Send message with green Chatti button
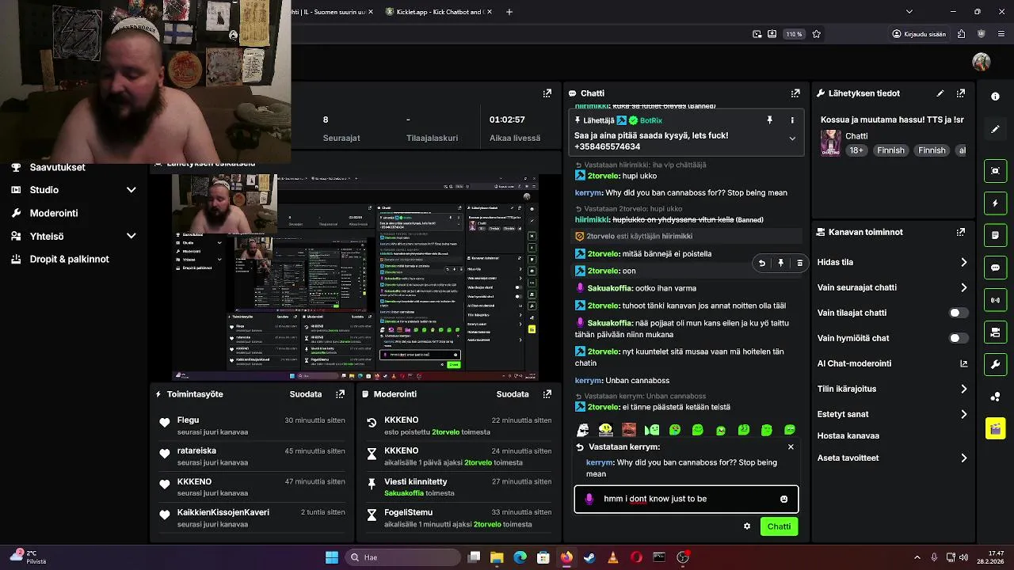This screenshot has width=1014, height=570. (x=779, y=526)
